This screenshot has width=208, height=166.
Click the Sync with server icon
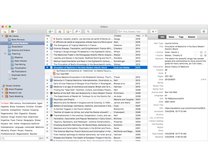coord(204,32)
